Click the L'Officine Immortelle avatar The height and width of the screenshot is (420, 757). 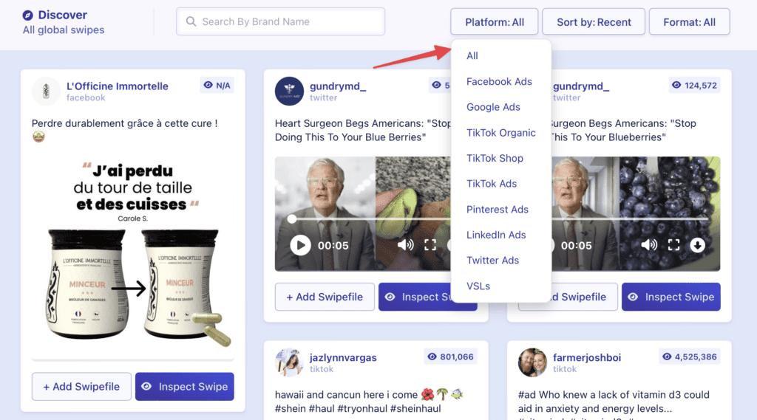tap(46, 91)
